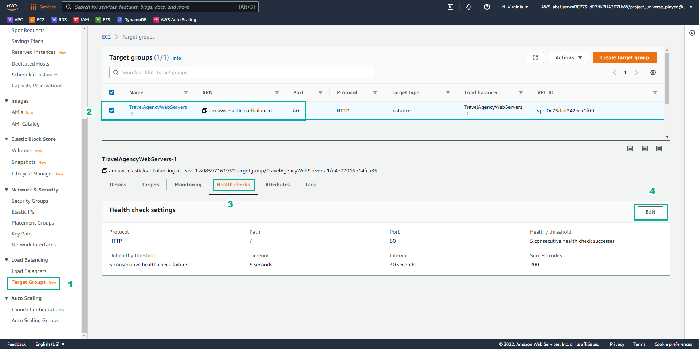This screenshot has width=699, height=349.
Task: Open the Services grid menu
Action: pyautogui.click(x=43, y=7)
